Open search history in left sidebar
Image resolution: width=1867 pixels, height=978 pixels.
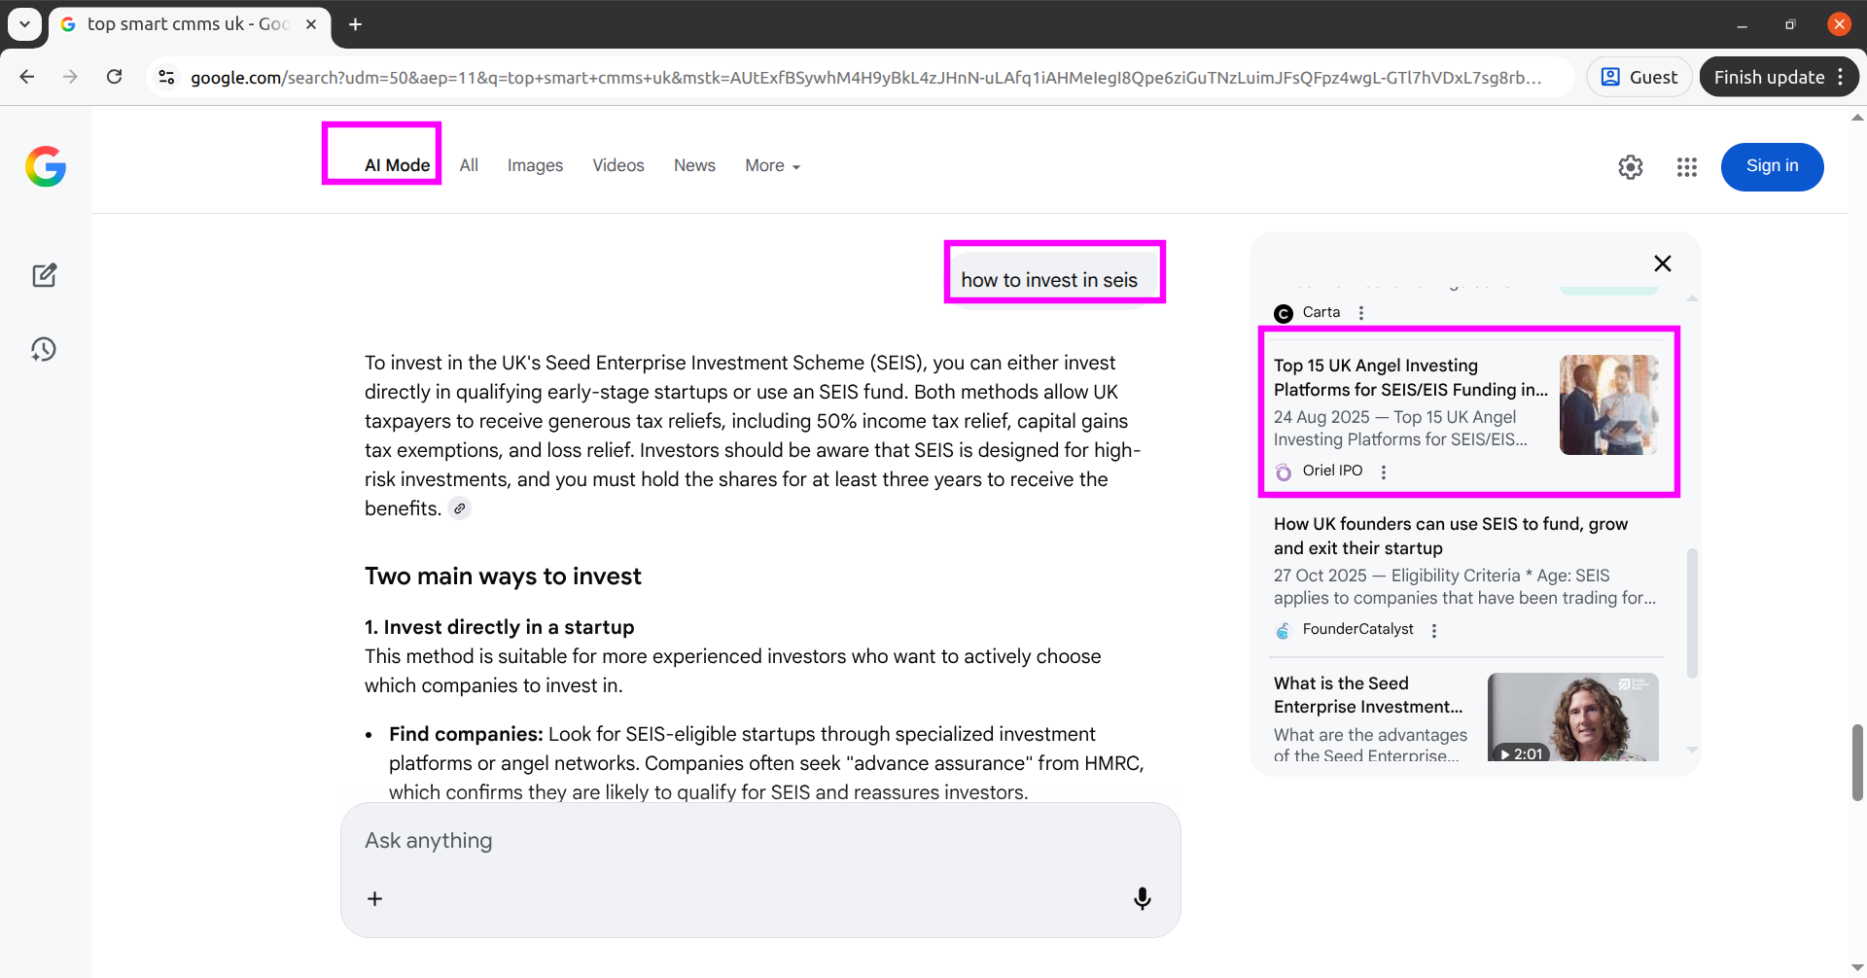45,349
